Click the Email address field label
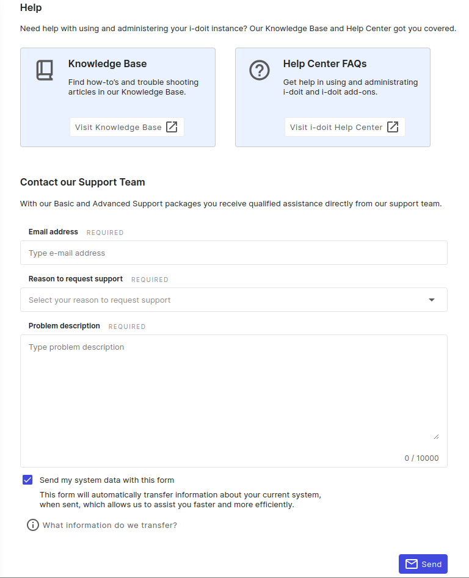The width and height of the screenshot is (469, 578). point(53,232)
